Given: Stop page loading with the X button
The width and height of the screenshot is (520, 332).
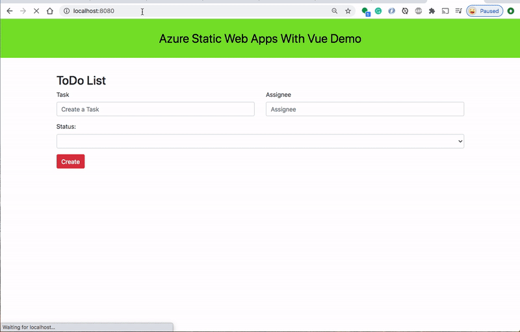Looking at the screenshot, I should (x=36, y=11).
